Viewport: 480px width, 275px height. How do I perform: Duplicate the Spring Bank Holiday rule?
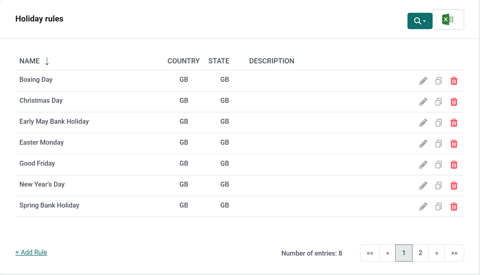[x=439, y=207]
